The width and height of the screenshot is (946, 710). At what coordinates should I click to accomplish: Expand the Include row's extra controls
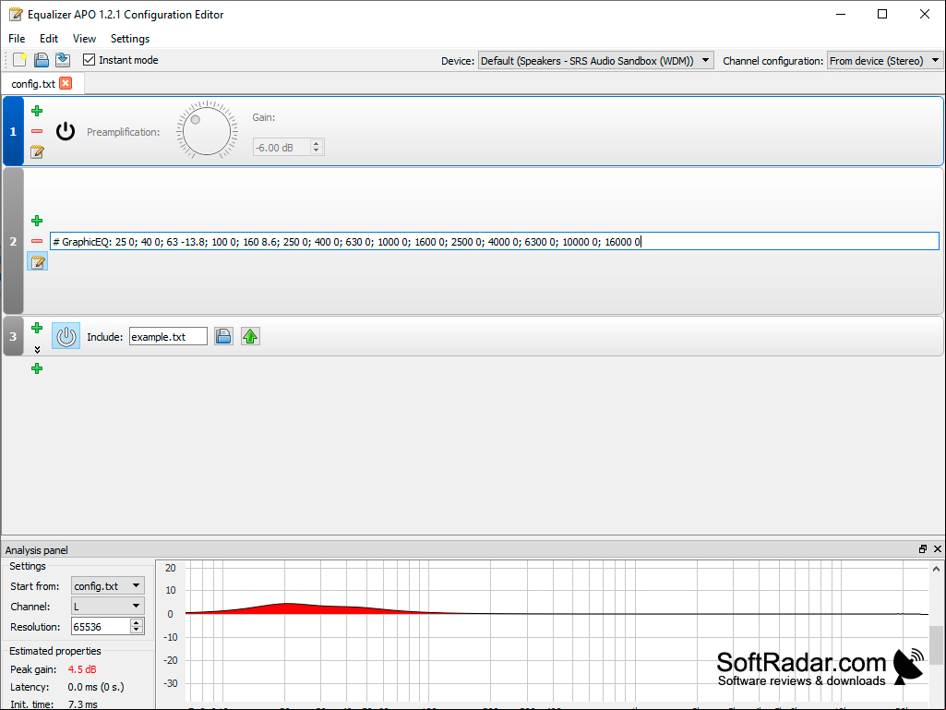[x=37, y=350]
